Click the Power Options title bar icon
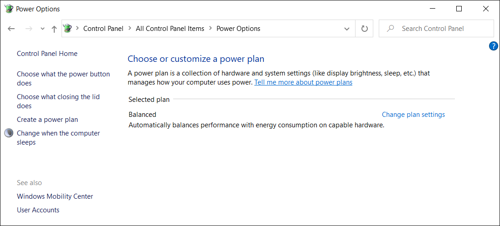 tap(9, 9)
